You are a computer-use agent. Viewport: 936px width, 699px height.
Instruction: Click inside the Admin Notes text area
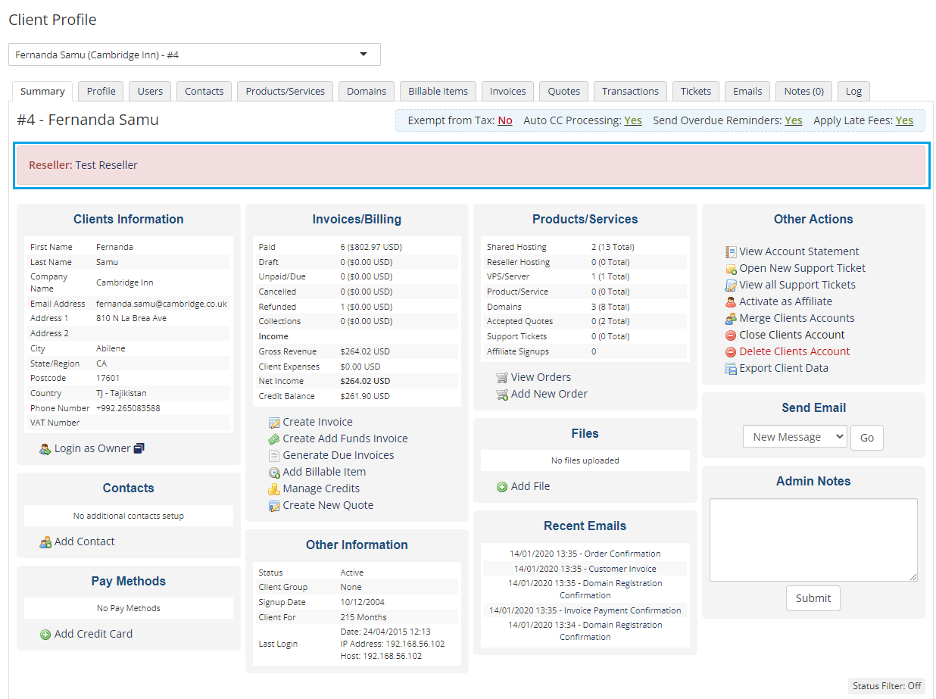pos(813,540)
